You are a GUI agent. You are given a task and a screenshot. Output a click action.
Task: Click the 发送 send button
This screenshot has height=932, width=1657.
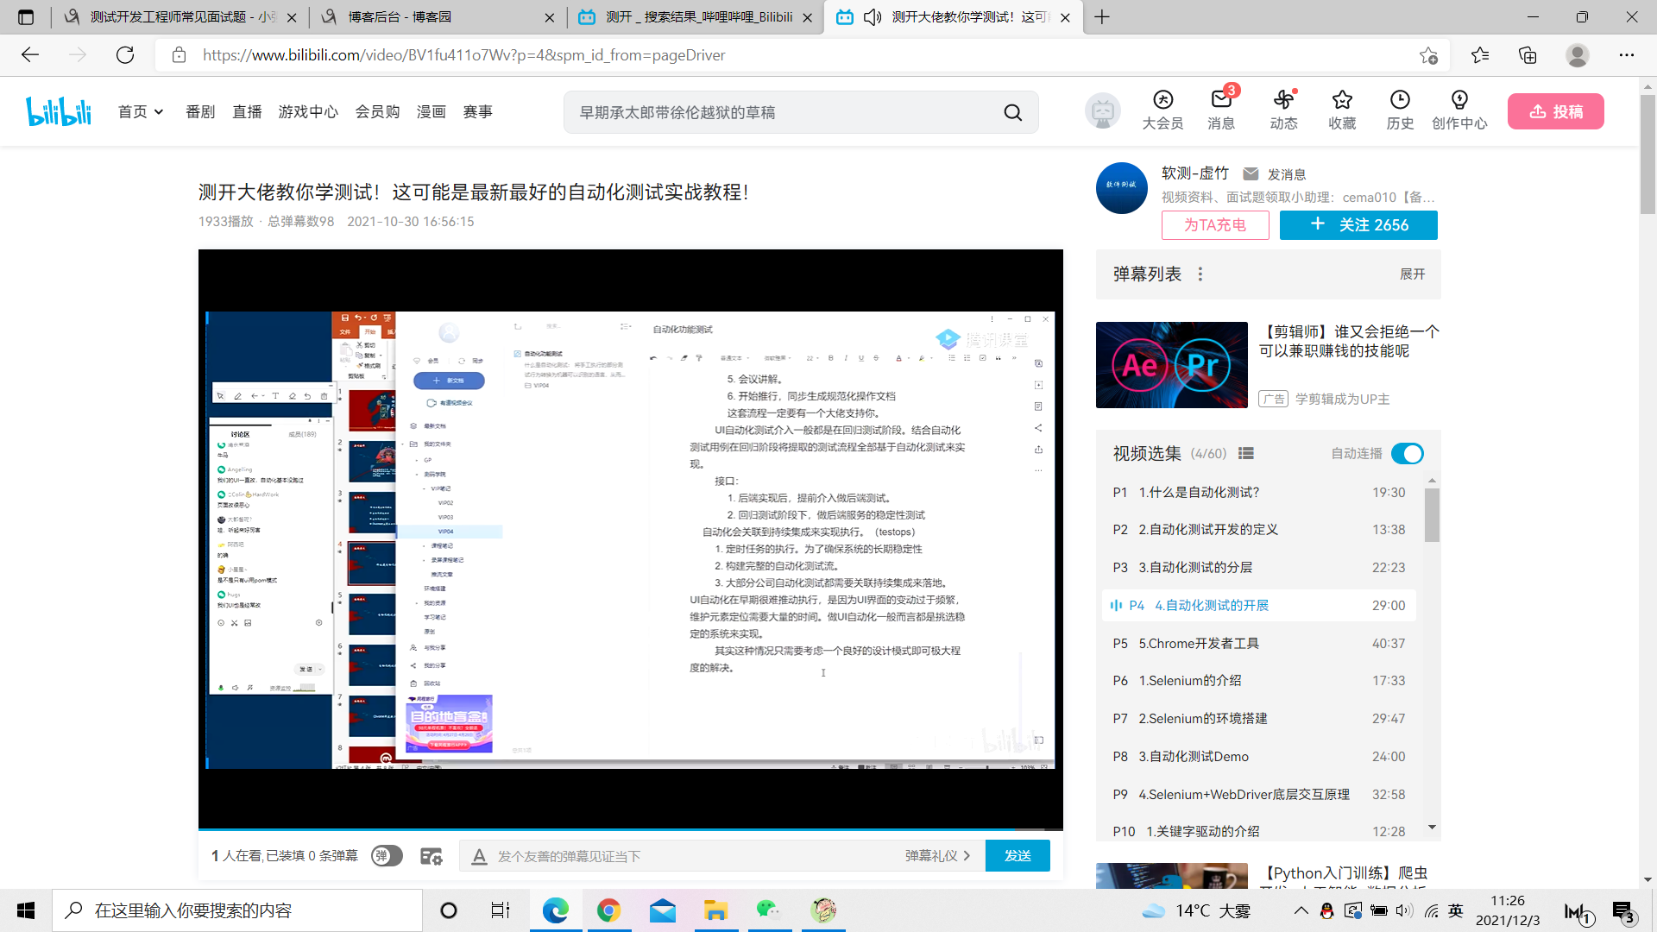click(x=1018, y=856)
